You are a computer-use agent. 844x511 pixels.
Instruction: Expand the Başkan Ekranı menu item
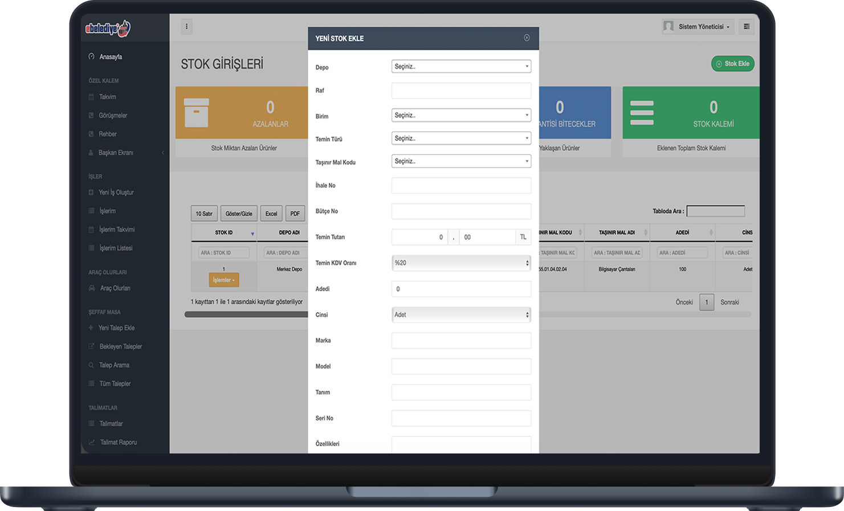116,153
